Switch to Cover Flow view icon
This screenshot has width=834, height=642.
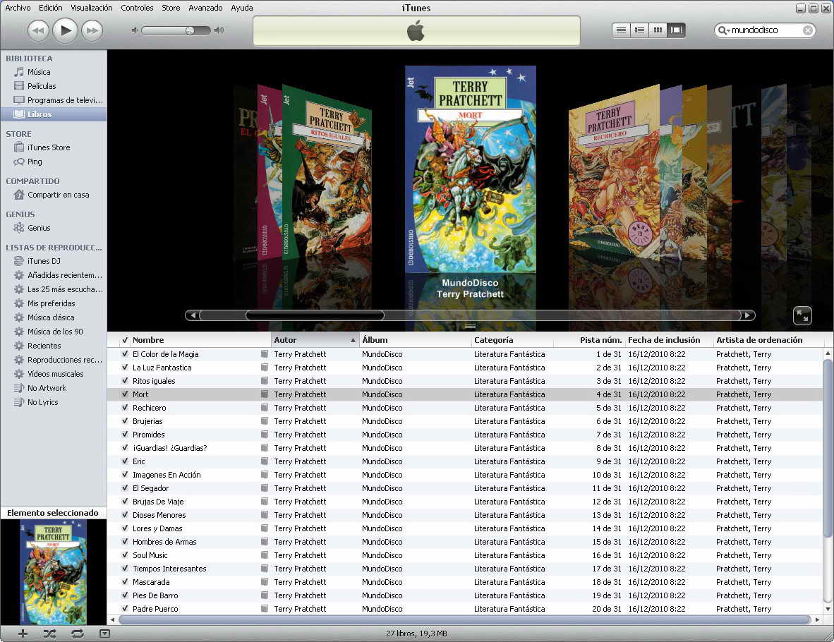pyautogui.click(x=677, y=30)
